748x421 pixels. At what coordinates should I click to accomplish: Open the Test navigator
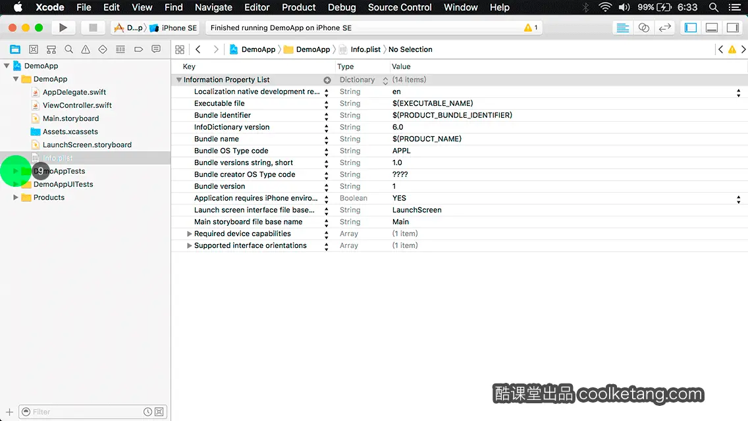[x=103, y=49]
